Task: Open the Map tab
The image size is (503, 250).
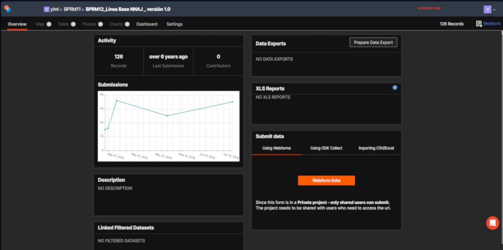Action: (x=40, y=24)
